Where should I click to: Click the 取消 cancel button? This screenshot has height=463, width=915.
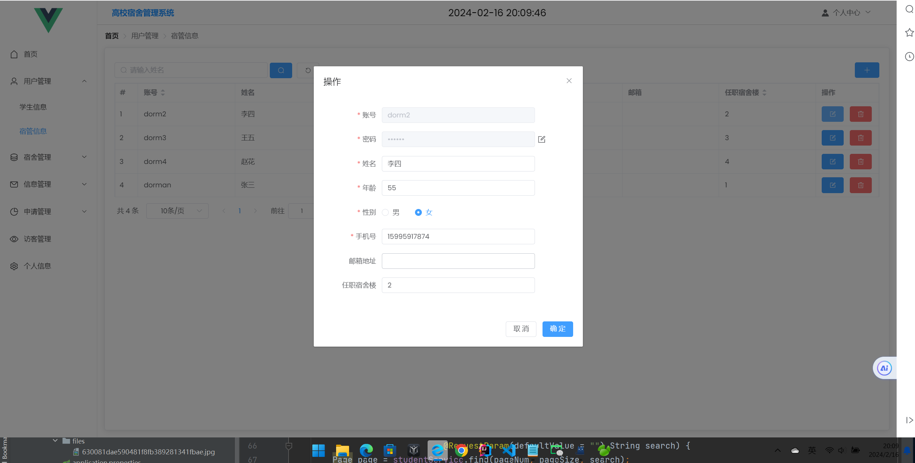(x=521, y=329)
